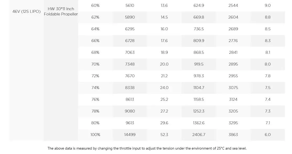Click the 60% throttle cell

click(x=95, y=5)
